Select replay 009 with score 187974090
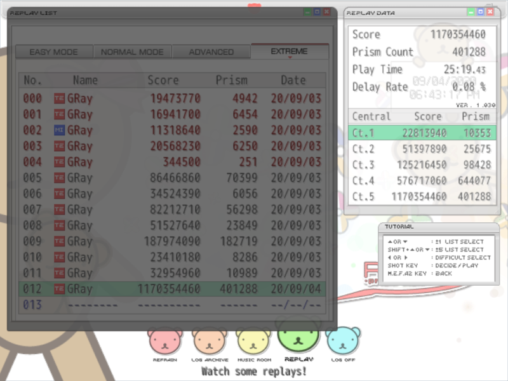 tap(172, 241)
